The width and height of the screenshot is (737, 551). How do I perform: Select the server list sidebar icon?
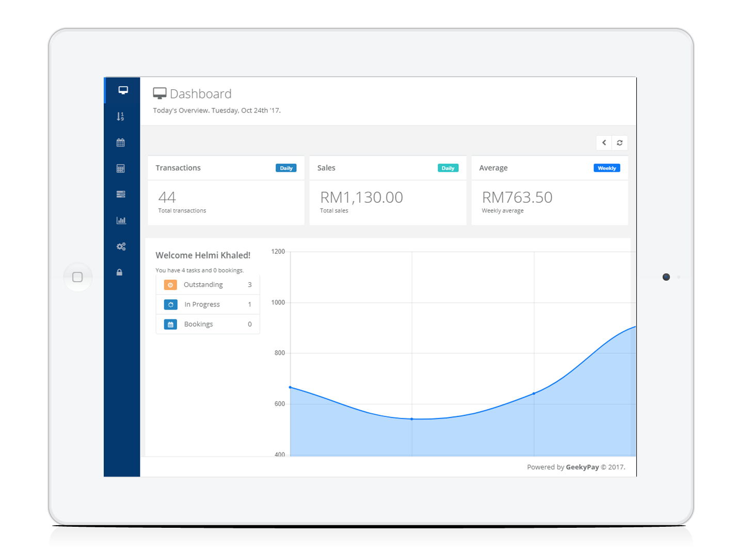121,195
